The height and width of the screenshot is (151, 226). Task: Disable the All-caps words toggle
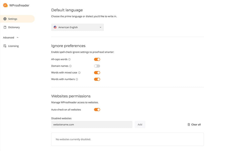(97, 59)
